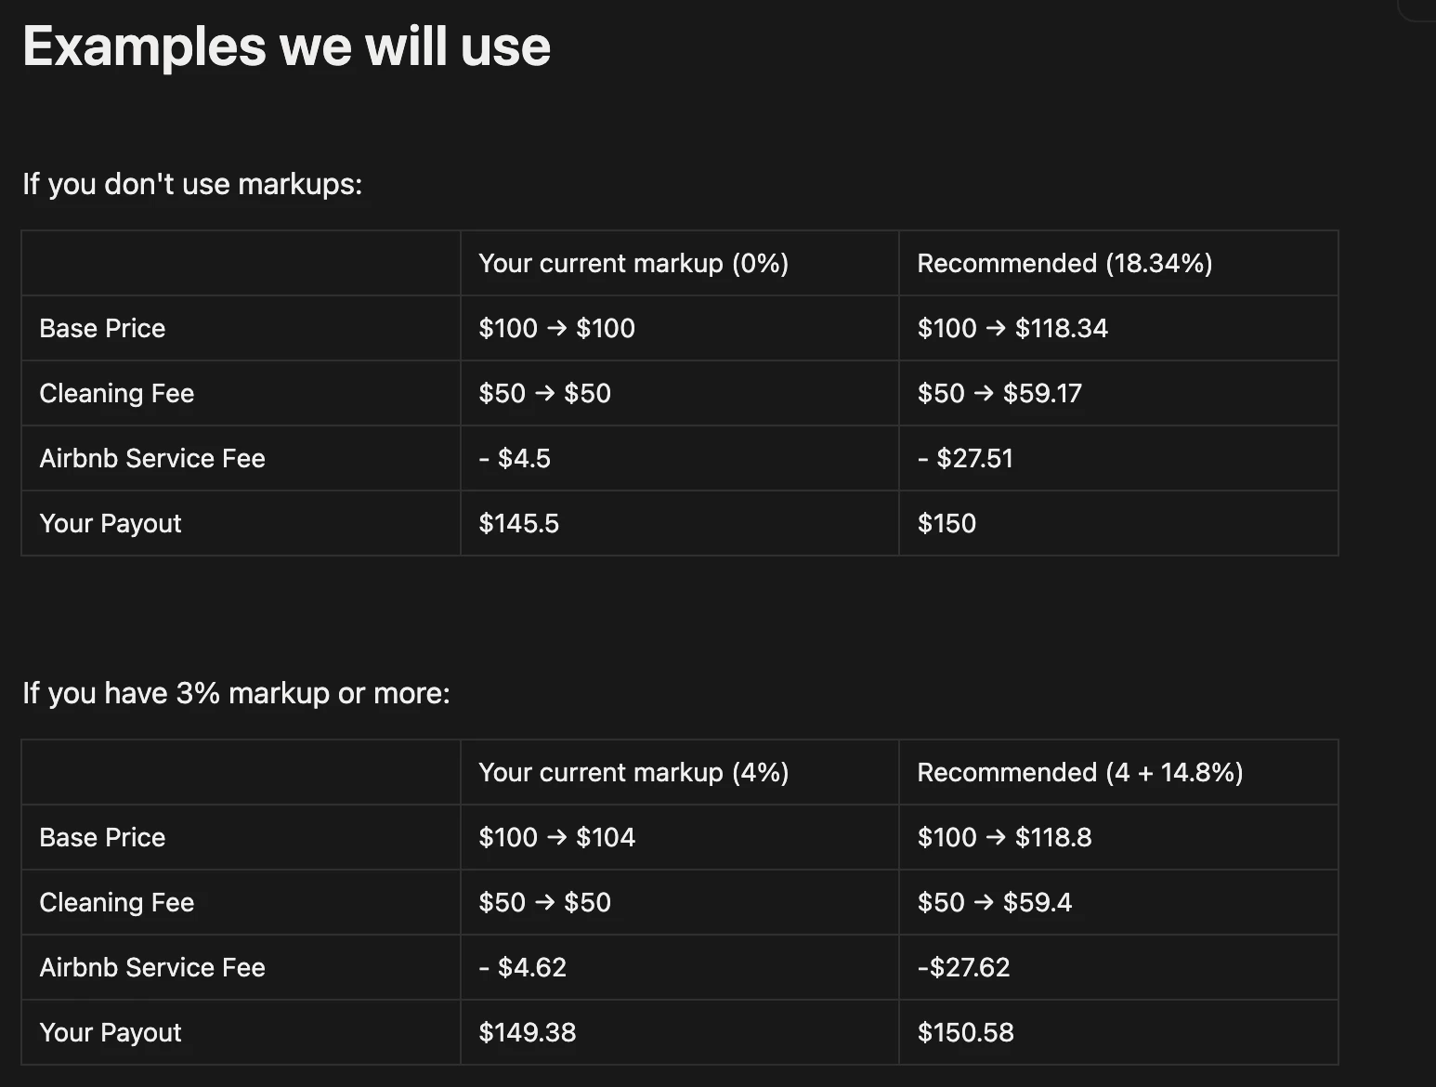Click the '- $4.62' service fee cell
This screenshot has height=1087, width=1436.
coord(522,968)
